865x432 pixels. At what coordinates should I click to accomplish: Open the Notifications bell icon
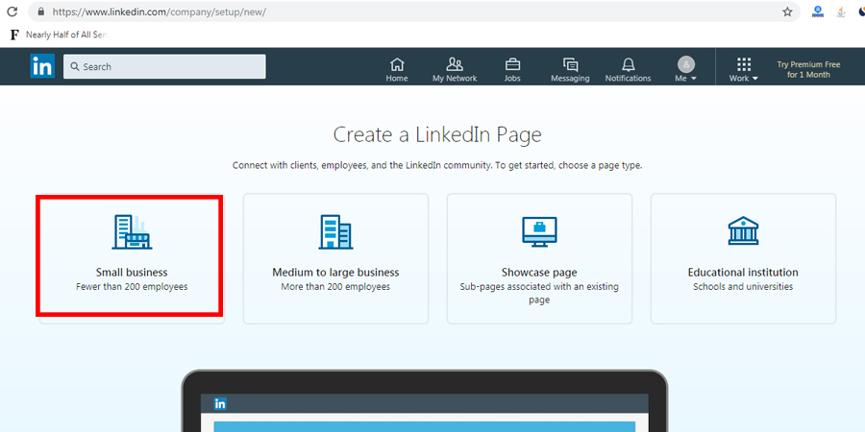[628, 64]
